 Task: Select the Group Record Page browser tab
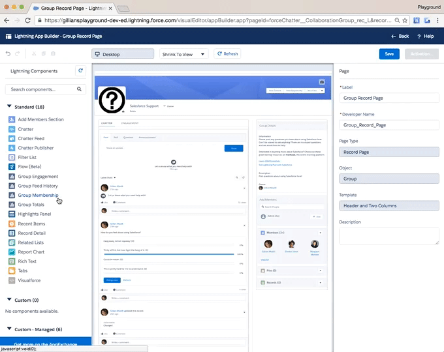point(73,8)
